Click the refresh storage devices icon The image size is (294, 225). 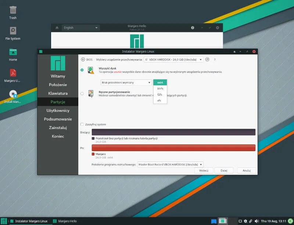tap(207, 59)
